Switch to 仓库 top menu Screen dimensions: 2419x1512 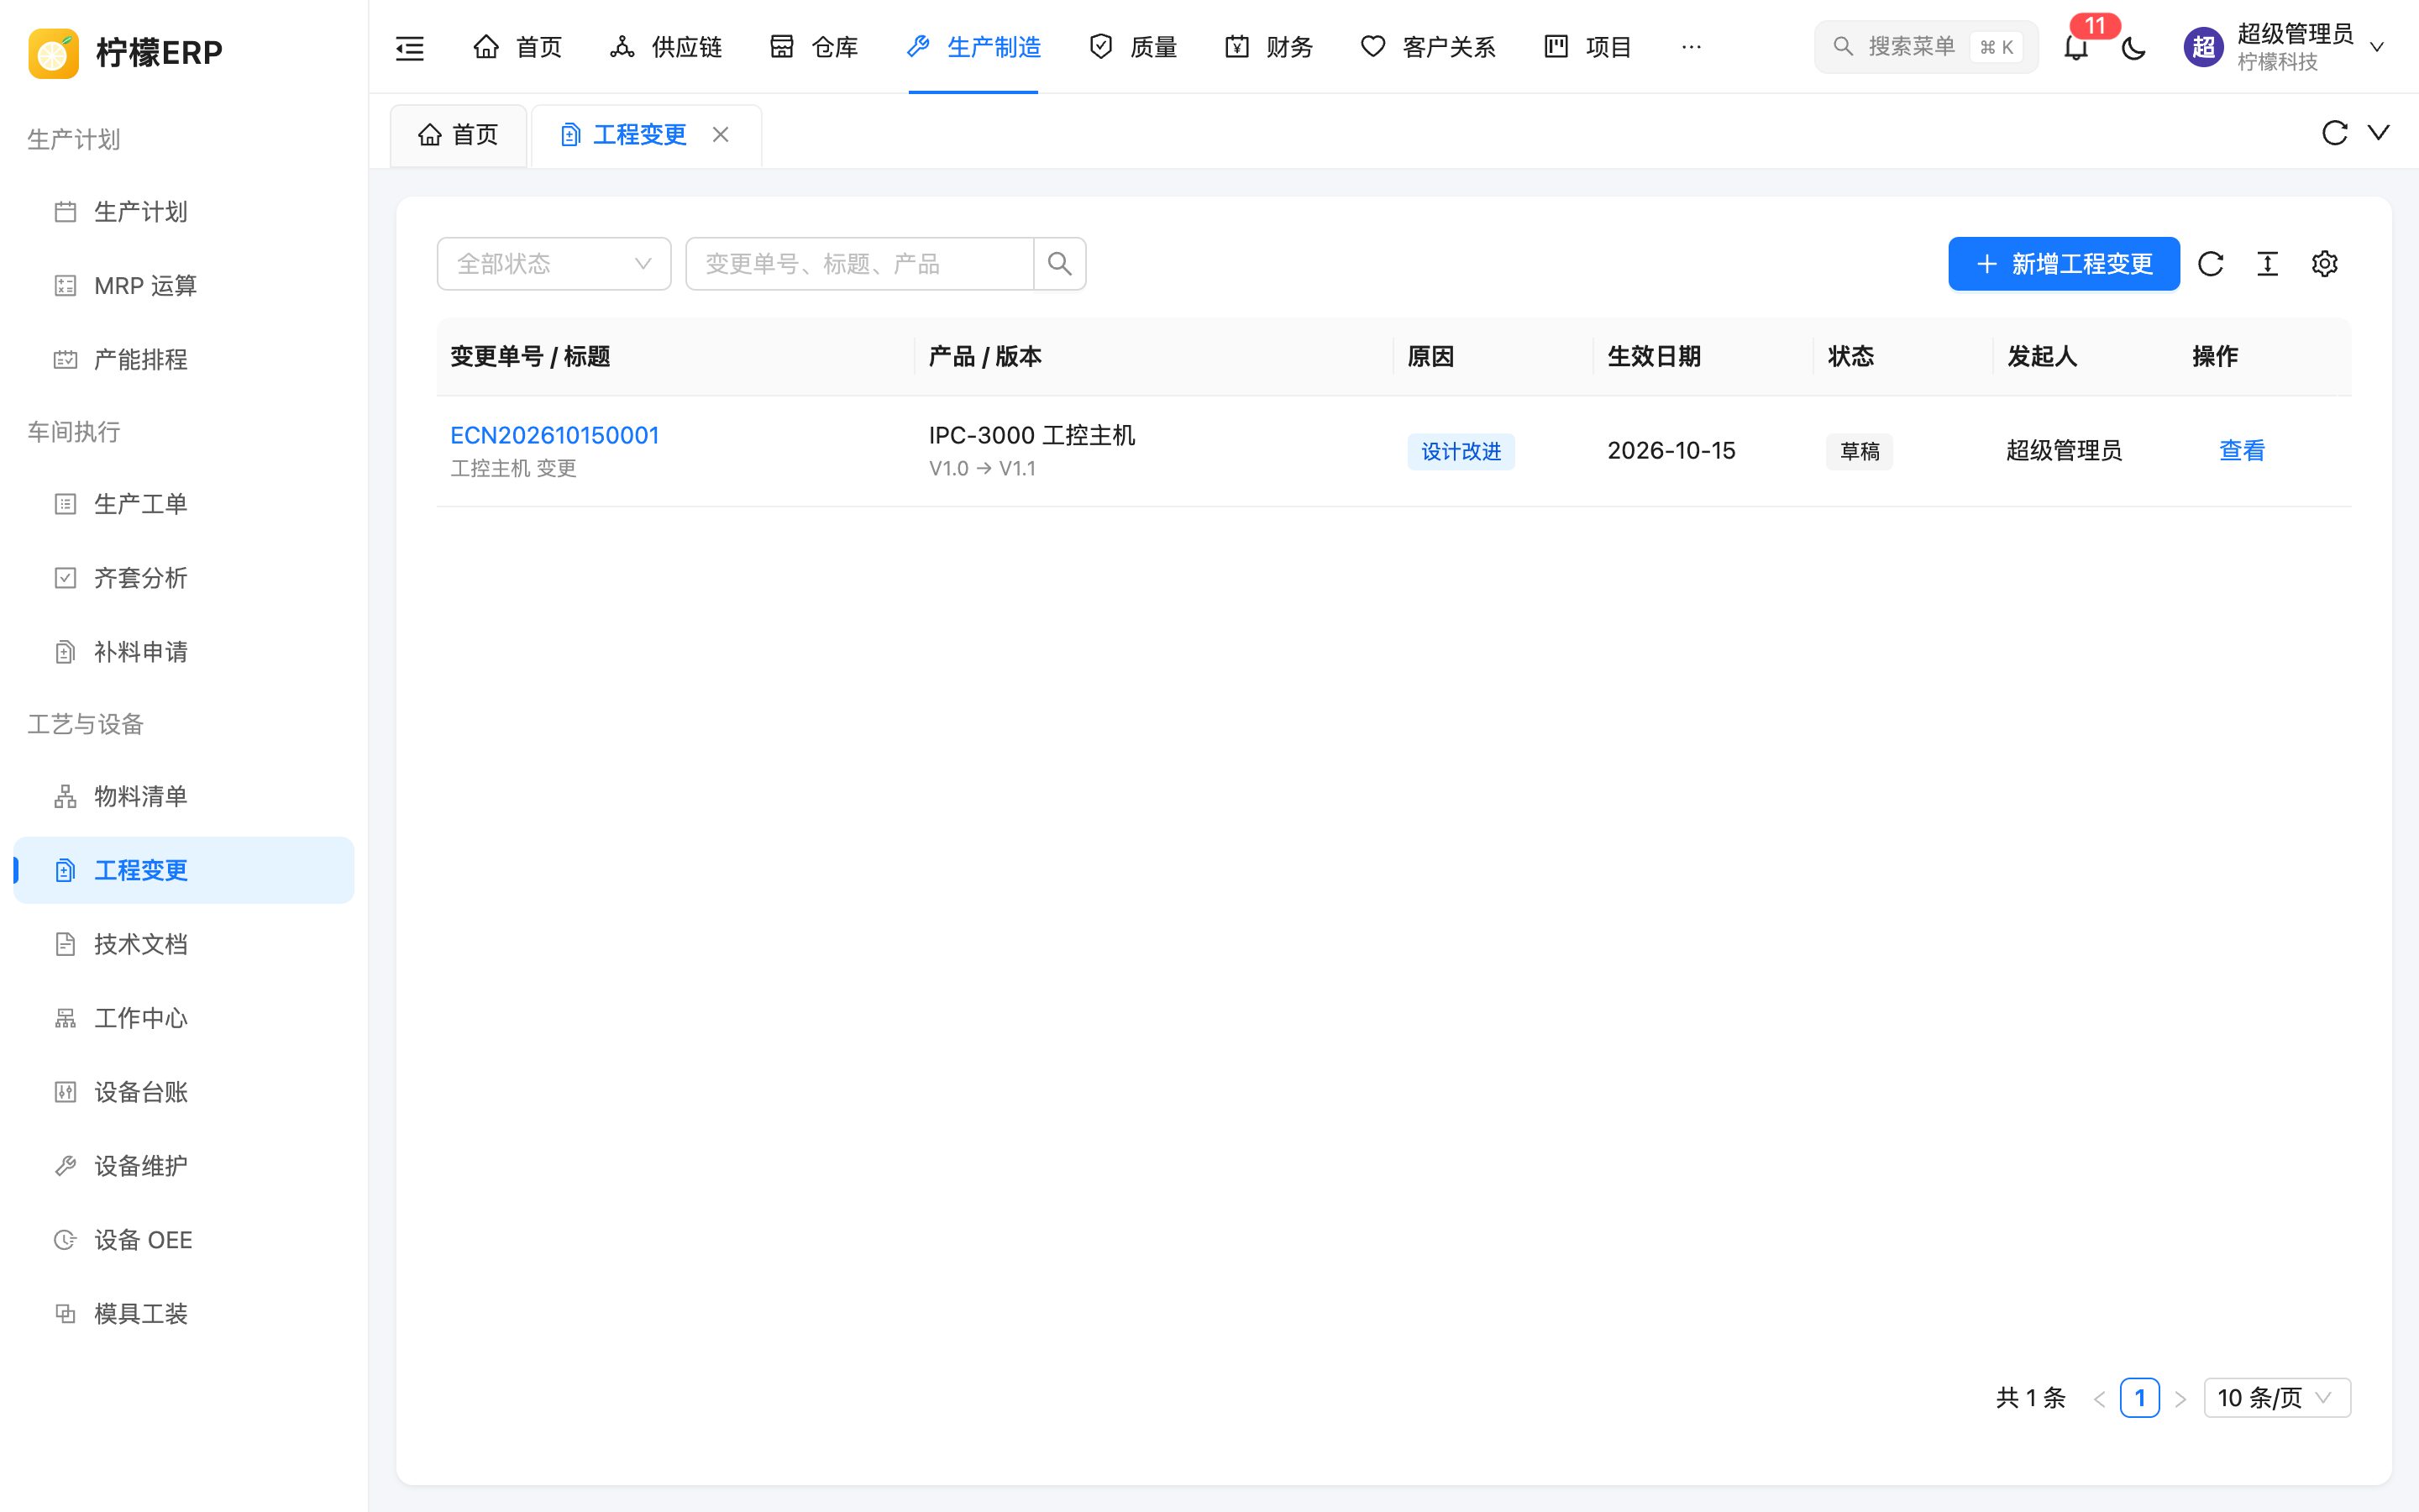click(x=814, y=47)
